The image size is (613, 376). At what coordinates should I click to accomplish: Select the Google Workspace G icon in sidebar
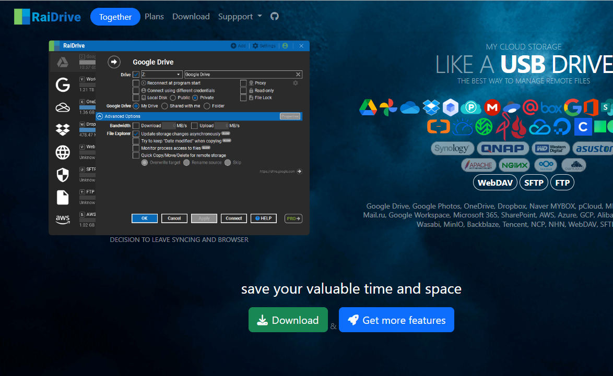coord(63,84)
